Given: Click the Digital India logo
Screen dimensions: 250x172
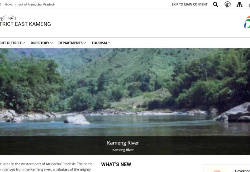Looking at the screenshot, I should (x=247, y=22).
